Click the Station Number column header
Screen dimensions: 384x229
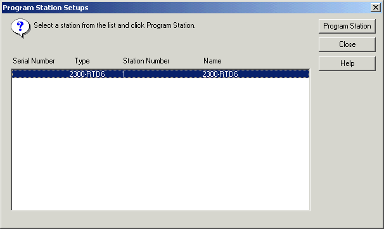(146, 61)
